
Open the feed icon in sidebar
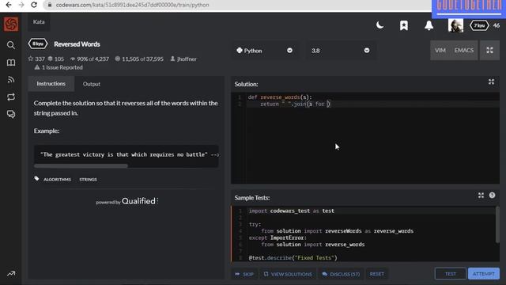tap(11, 79)
